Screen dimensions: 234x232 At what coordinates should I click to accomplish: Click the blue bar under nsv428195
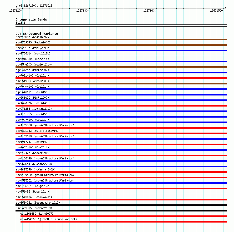(x=121, y=51)
